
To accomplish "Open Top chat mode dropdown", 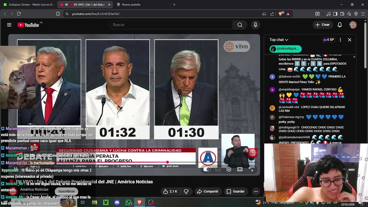I will click(x=279, y=40).
